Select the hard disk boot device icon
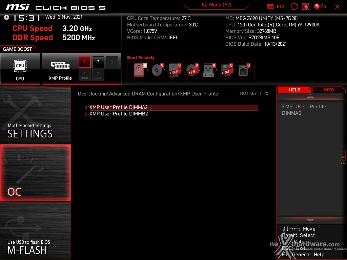This screenshot has width=347, height=260. 140,70
